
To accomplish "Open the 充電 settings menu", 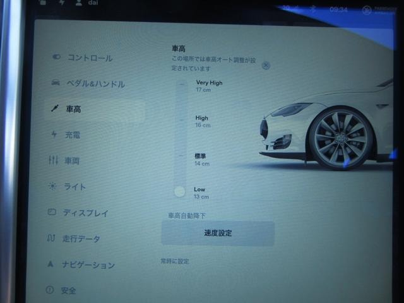I will pos(73,134).
